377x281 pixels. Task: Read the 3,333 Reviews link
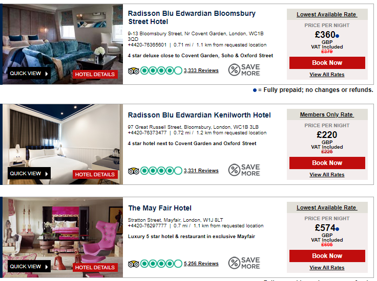(x=201, y=71)
